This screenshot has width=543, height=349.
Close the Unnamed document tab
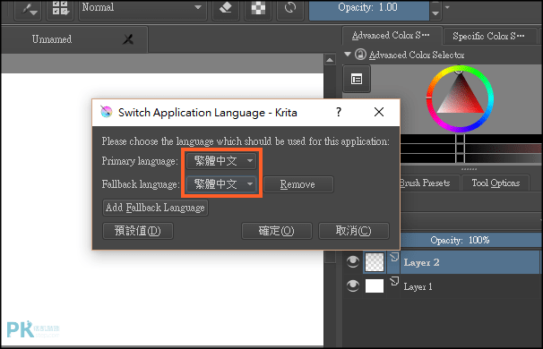pyautogui.click(x=128, y=39)
